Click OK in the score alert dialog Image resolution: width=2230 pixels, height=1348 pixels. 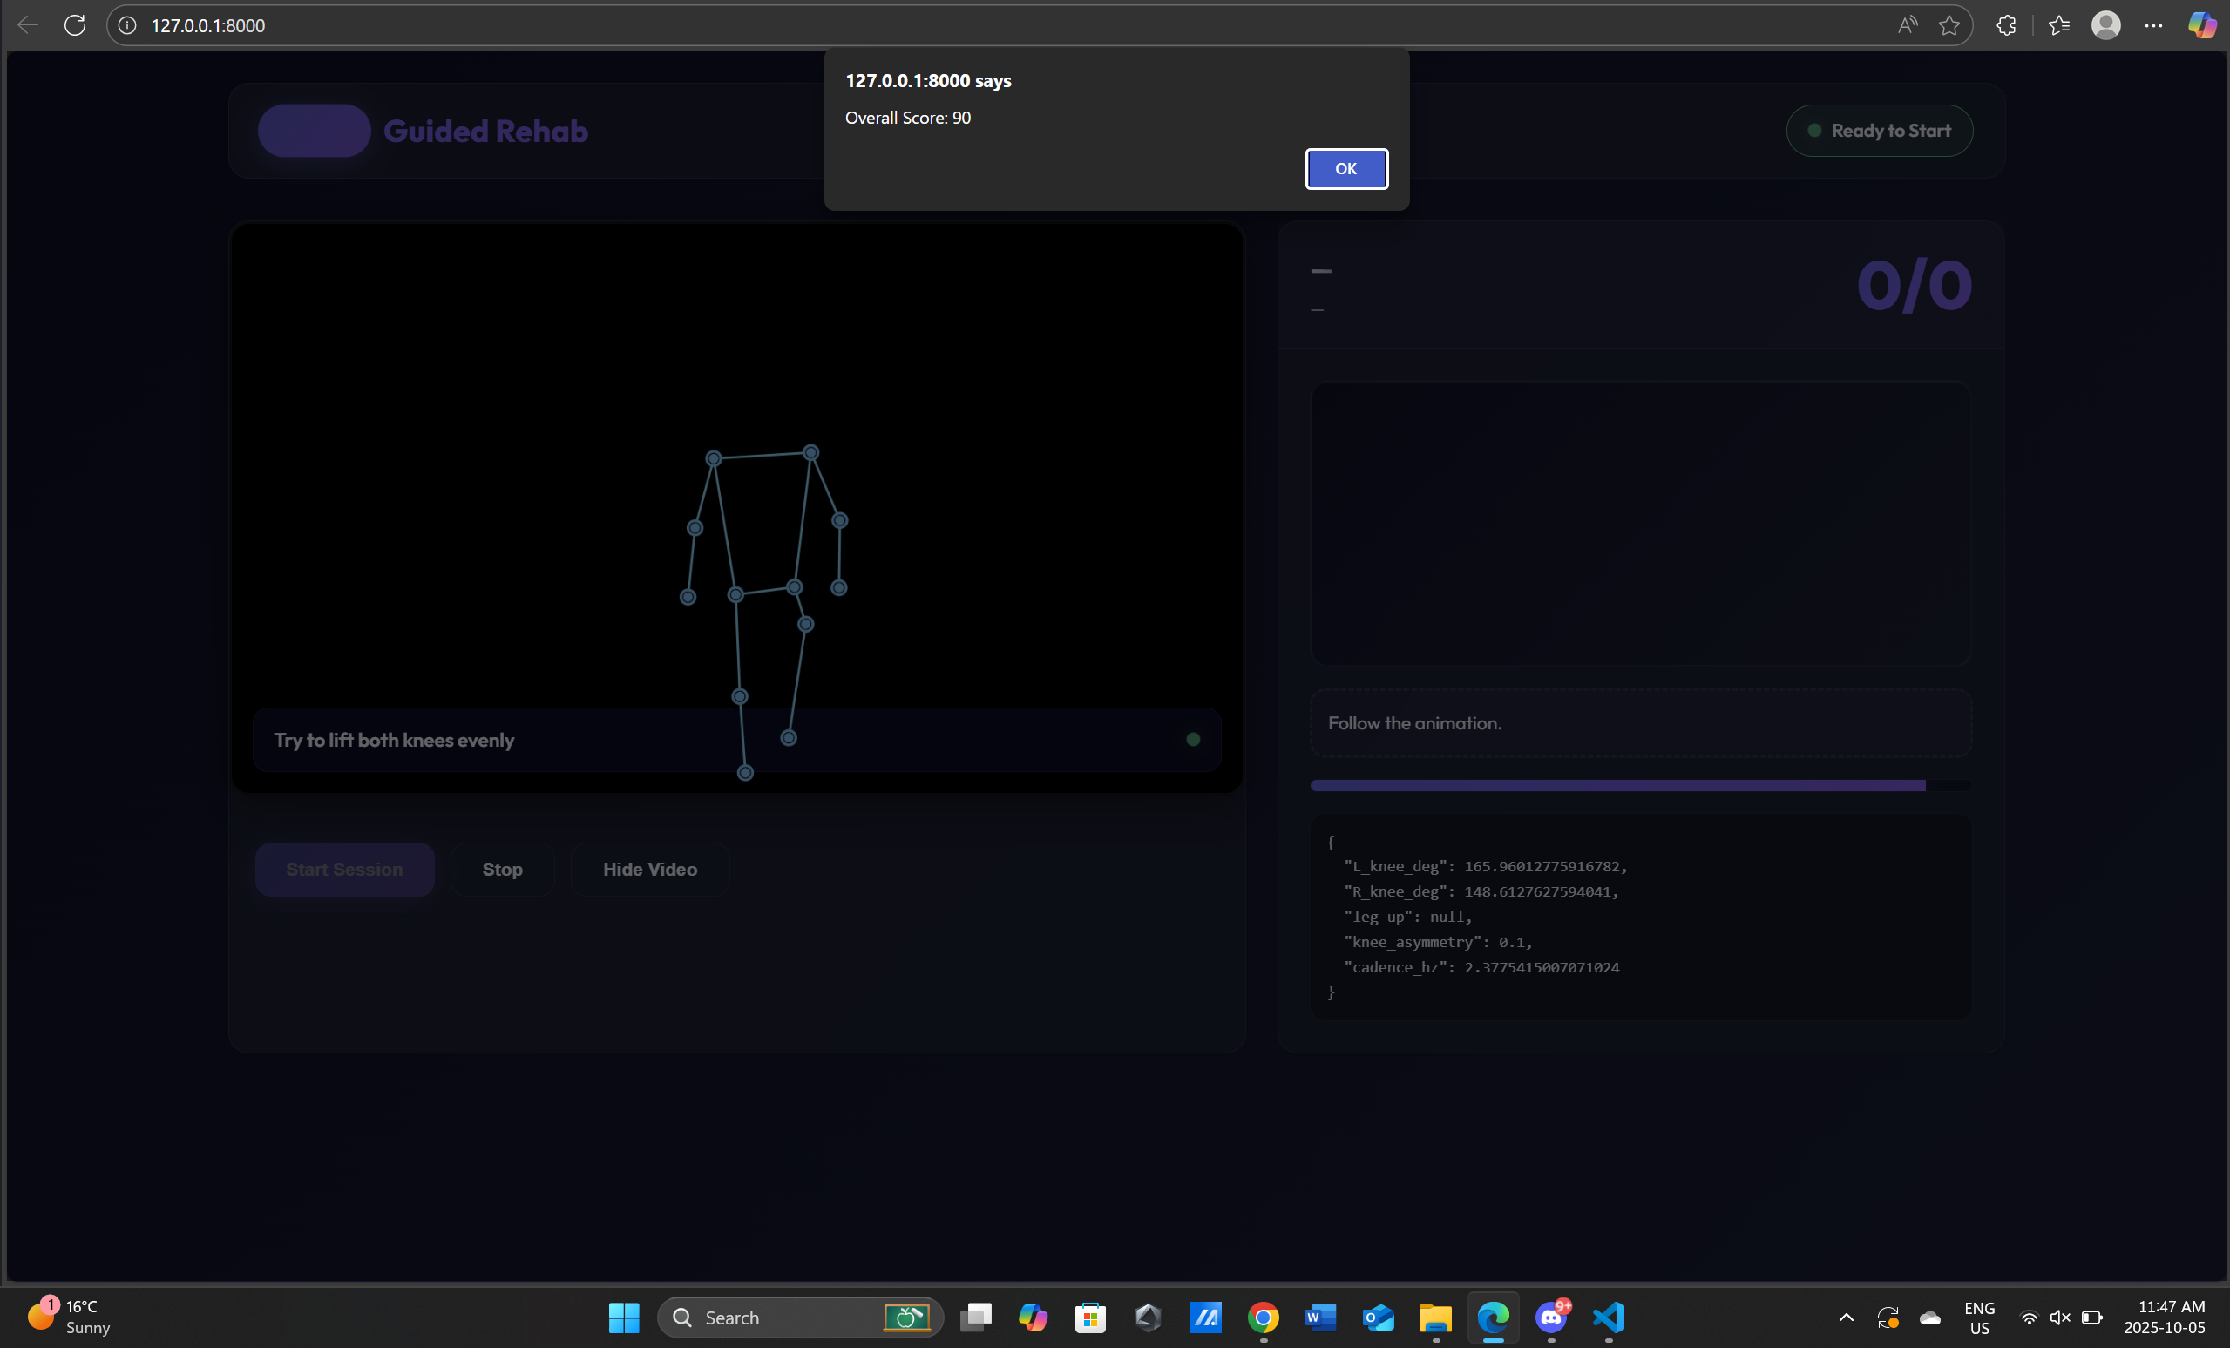coord(1345,168)
